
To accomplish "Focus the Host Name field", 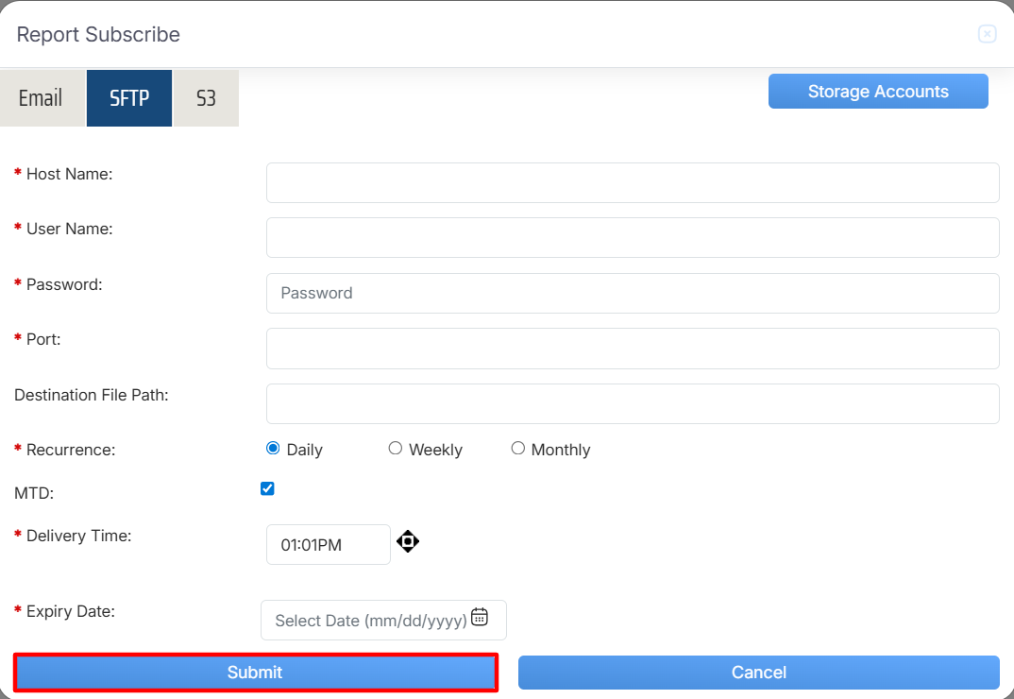I will pyautogui.click(x=633, y=182).
